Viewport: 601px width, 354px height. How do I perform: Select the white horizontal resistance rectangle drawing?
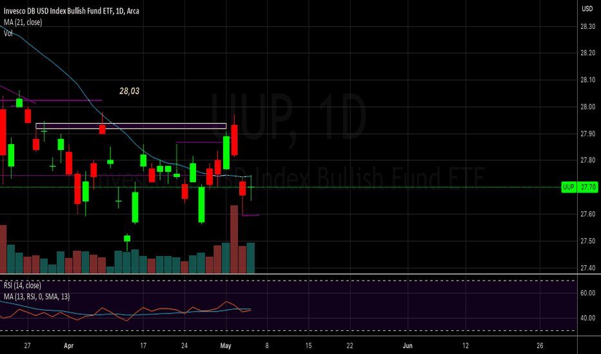click(131, 126)
